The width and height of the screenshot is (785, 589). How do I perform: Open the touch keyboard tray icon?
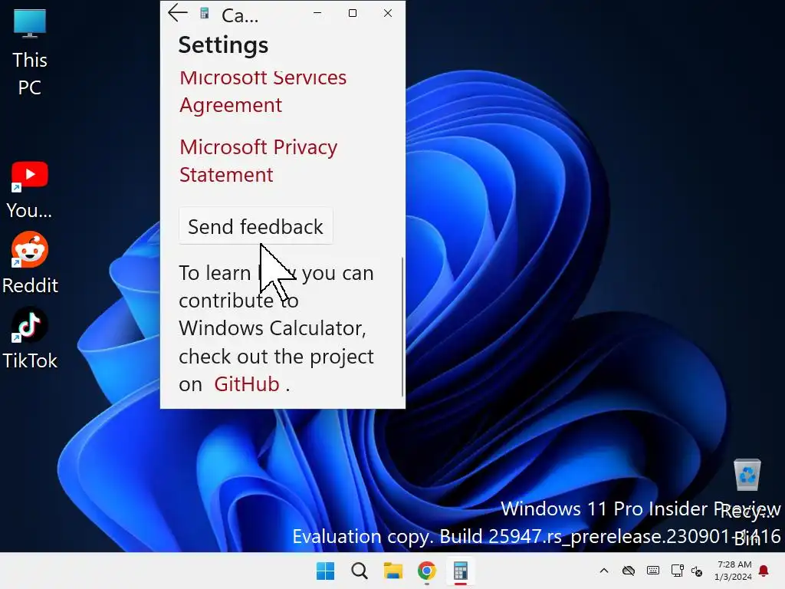click(653, 571)
